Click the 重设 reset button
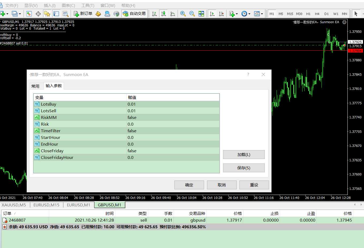Screen dimensions: 364x248 [254, 185]
